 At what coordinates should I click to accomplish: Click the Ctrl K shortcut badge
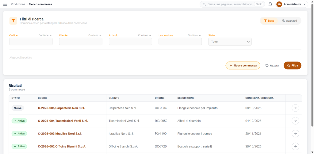pyautogui.click(x=258, y=4)
